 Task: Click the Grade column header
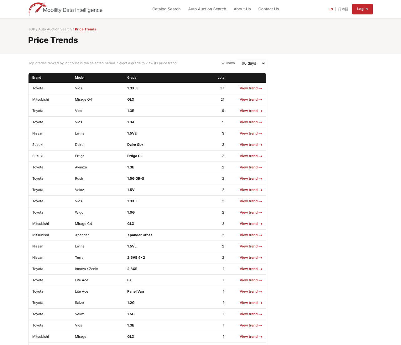click(132, 77)
